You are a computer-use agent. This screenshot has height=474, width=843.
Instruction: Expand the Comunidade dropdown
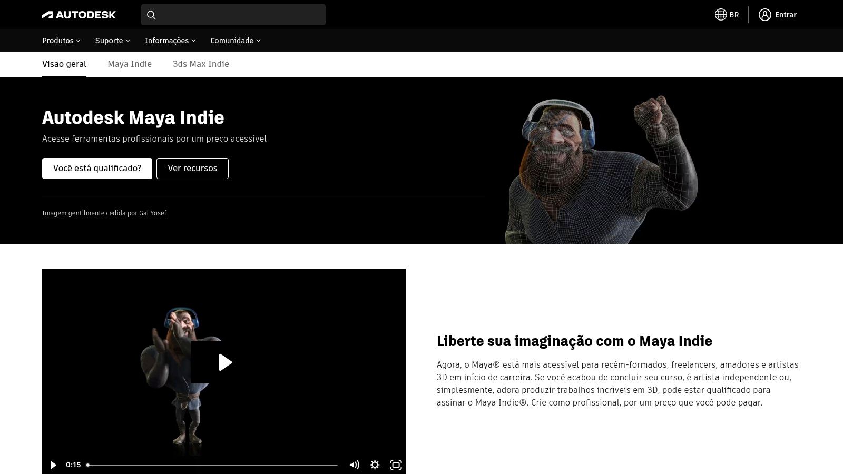(235, 41)
